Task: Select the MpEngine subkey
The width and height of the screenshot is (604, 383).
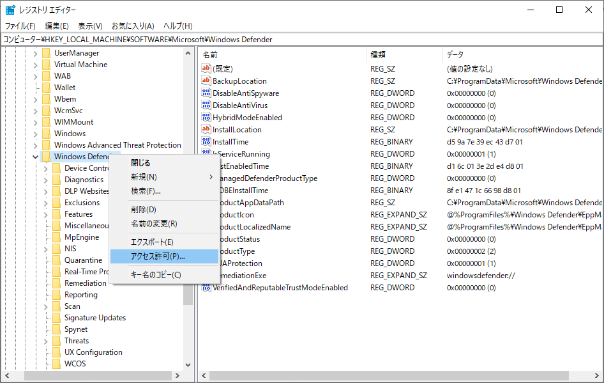Action: [x=82, y=237]
